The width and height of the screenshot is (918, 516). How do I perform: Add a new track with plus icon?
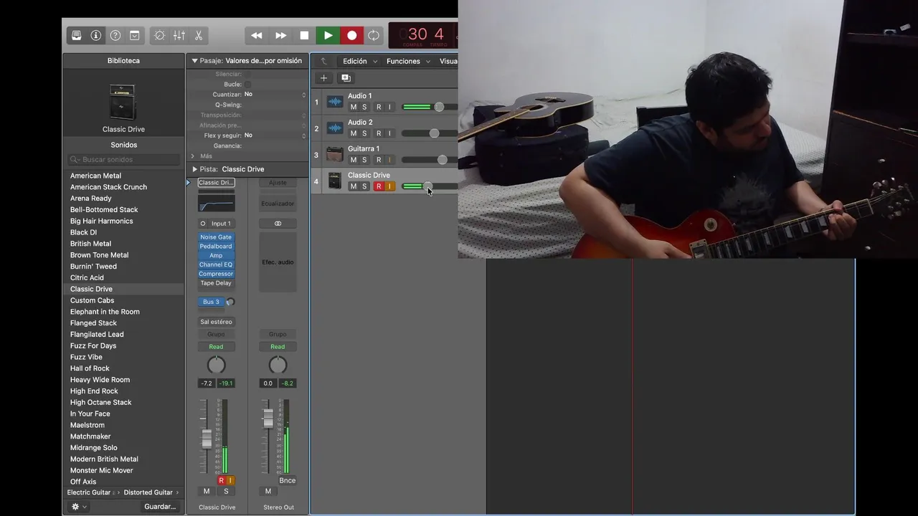(x=323, y=78)
